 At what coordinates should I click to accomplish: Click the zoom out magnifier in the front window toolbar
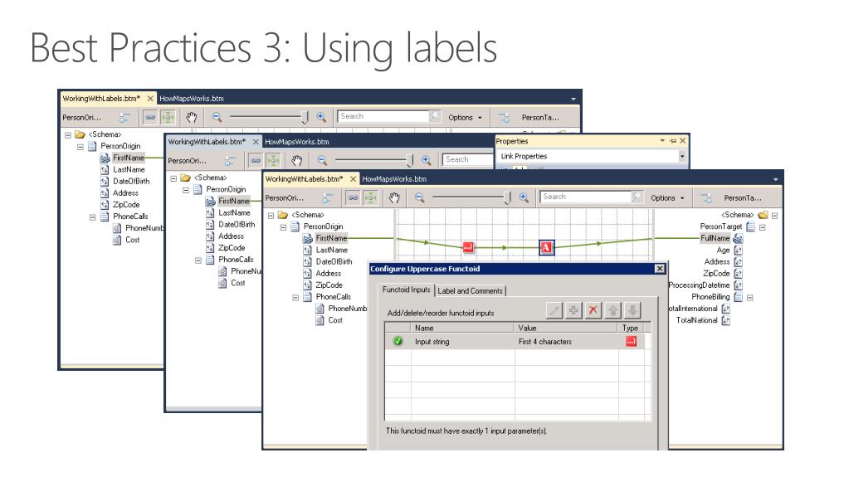(x=420, y=197)
